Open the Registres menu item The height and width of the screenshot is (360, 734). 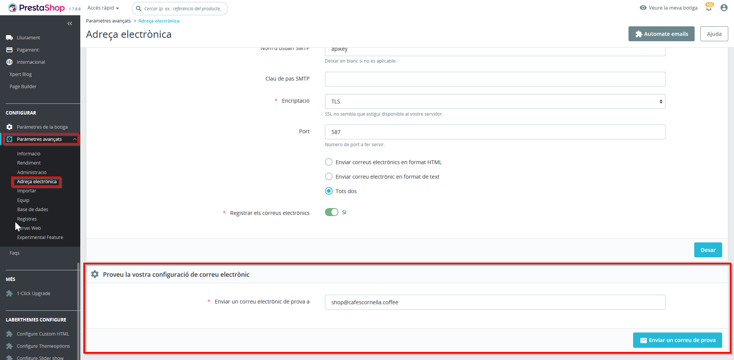pos(27,219)
